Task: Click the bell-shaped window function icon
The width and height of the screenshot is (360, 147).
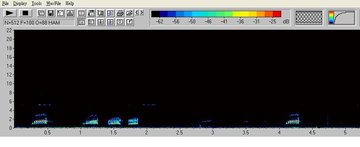Action: (70, 13)
